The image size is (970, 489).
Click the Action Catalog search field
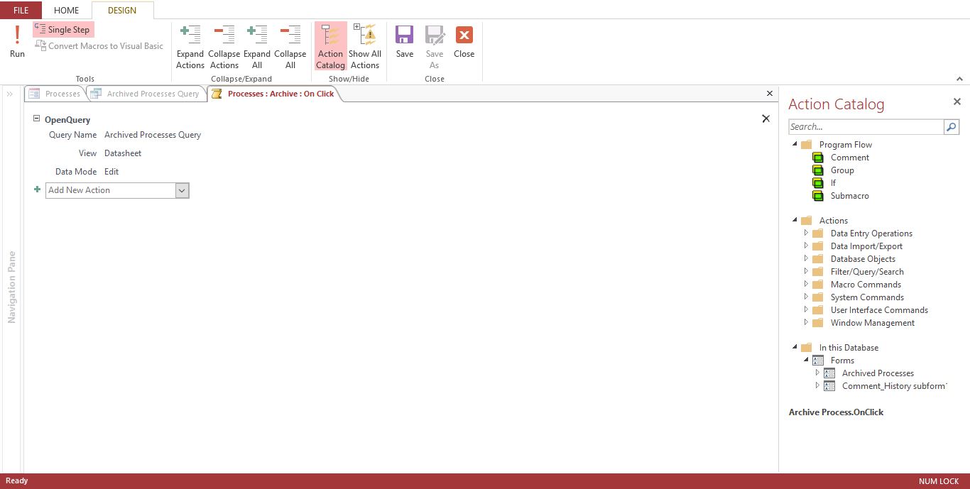[x=866, y=127]
